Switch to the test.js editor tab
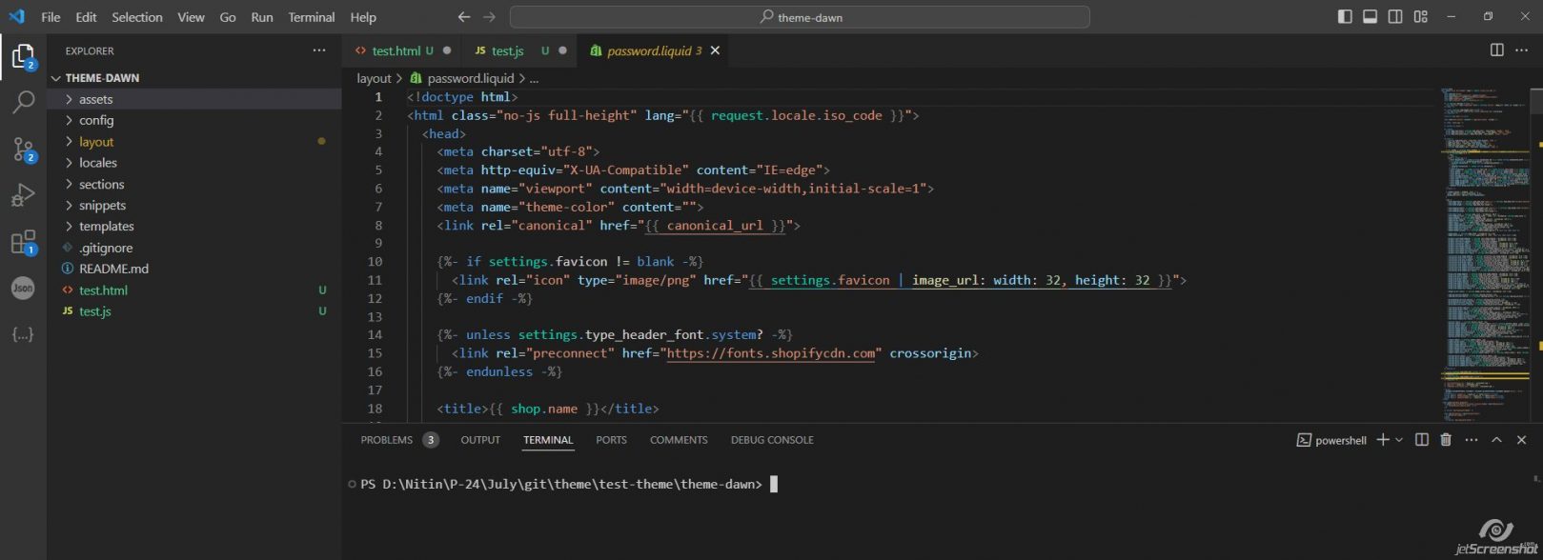 (x=507, y=50)
